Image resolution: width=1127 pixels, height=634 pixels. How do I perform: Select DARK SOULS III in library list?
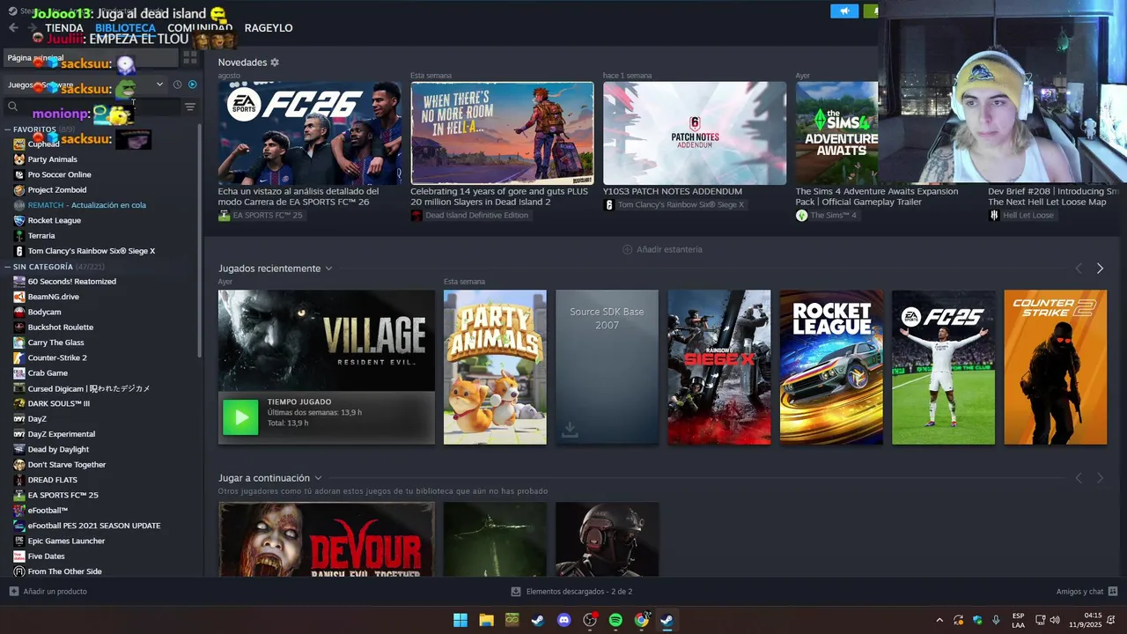point(58,403)
